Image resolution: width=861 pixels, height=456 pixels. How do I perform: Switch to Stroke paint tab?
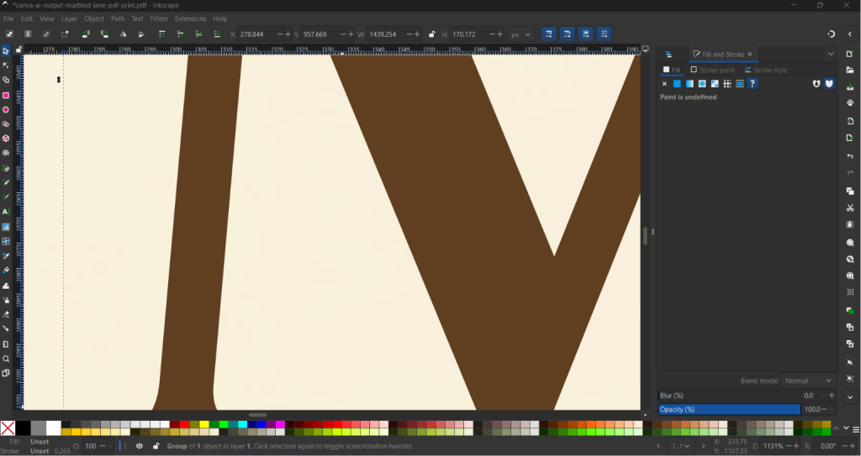(x=712, y=71)
